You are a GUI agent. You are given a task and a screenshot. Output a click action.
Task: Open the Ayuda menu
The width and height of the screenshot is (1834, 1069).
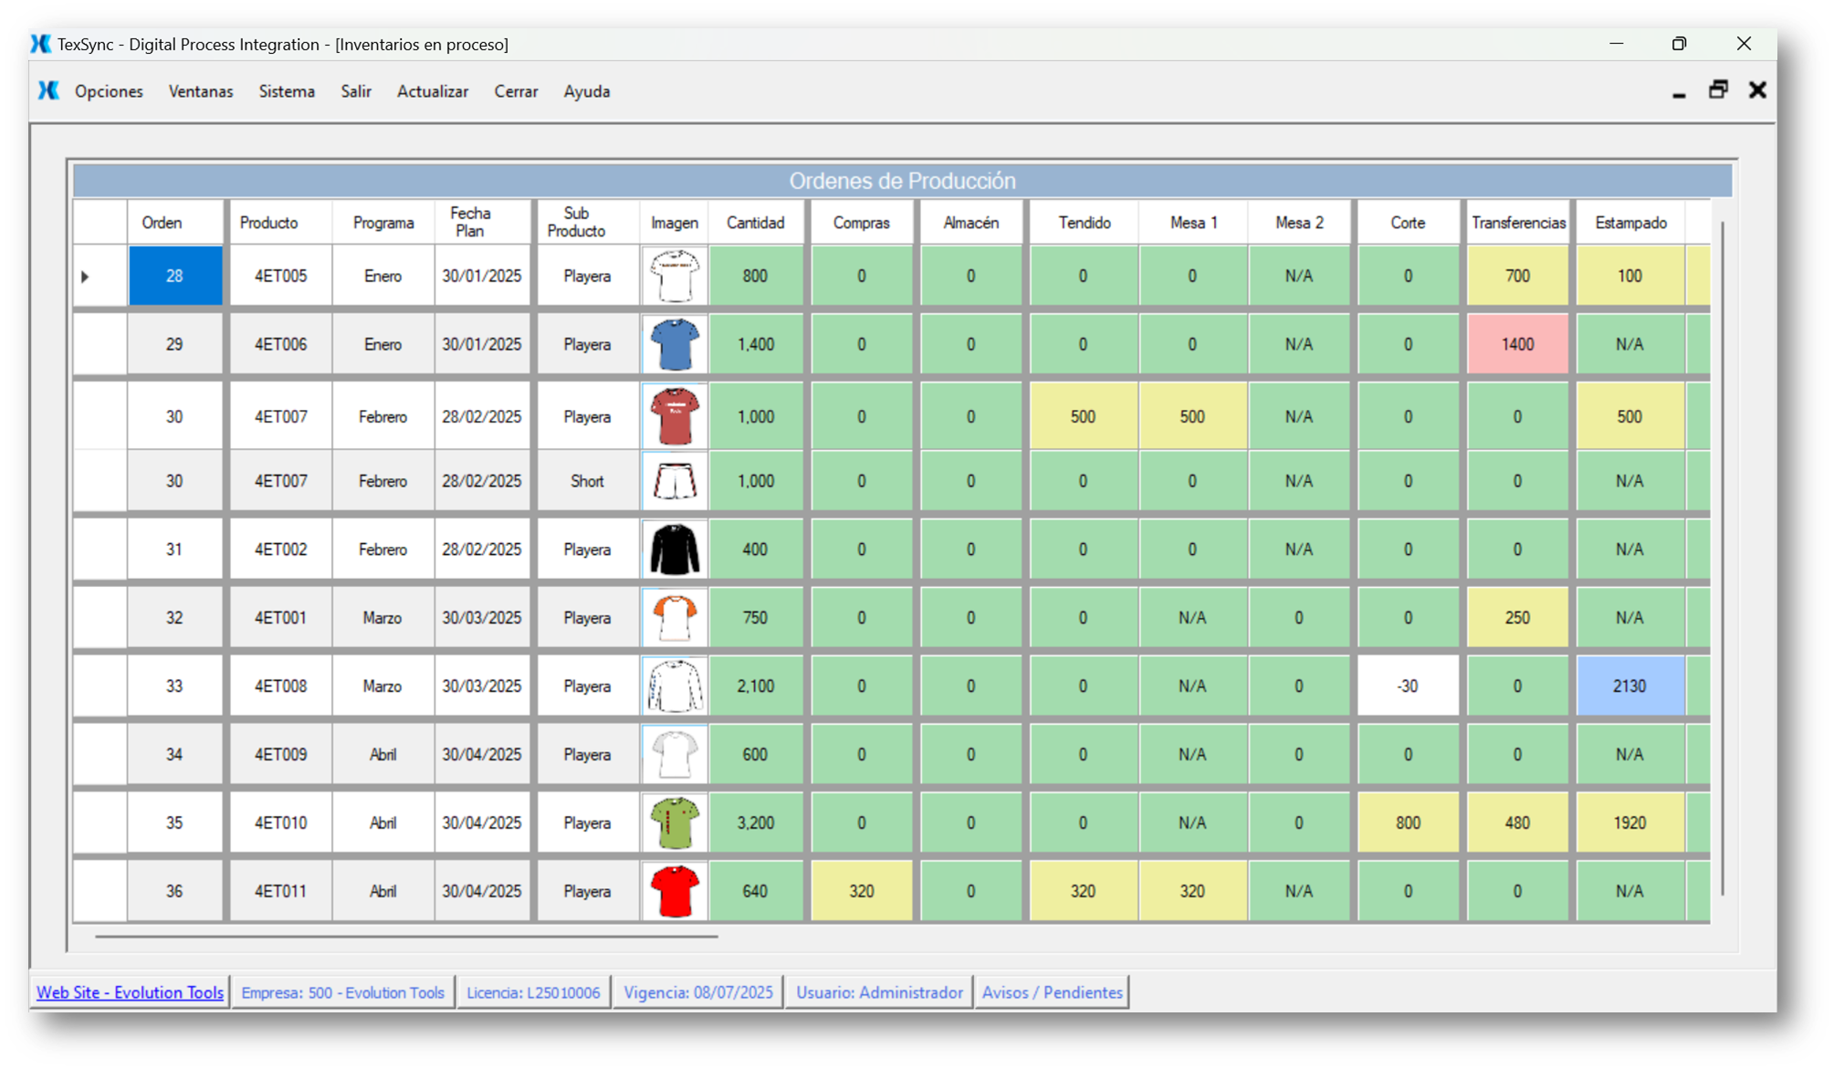click(x=586, y=91)
